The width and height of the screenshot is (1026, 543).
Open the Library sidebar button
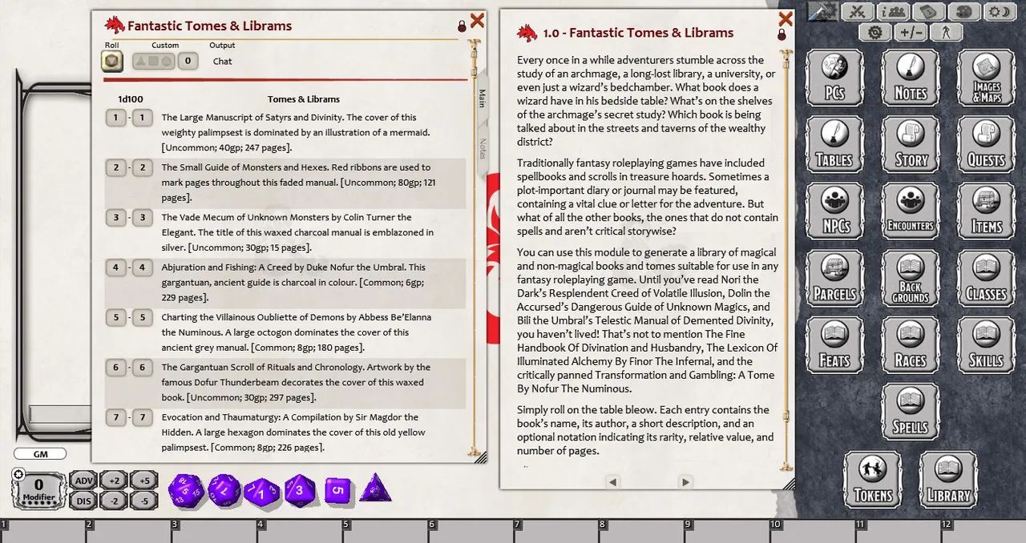click(948, 480)
